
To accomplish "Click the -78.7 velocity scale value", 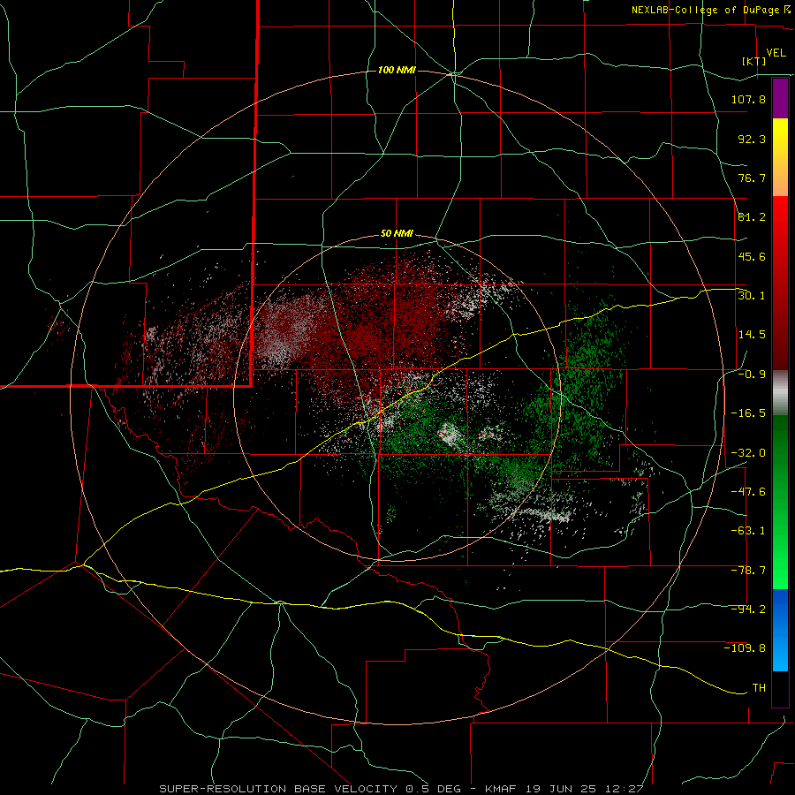I will click(748, 571).
